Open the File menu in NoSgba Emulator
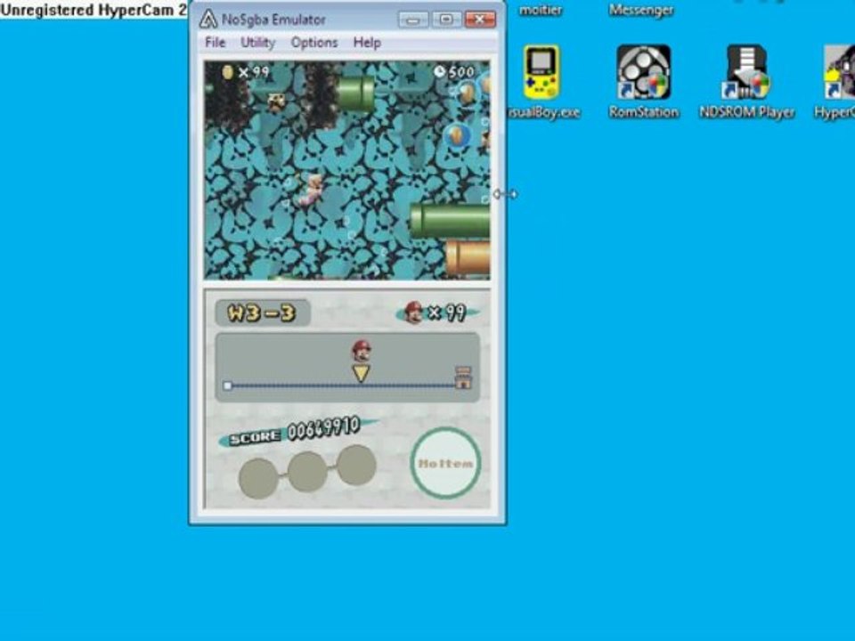855x641 pixels. 215,42
